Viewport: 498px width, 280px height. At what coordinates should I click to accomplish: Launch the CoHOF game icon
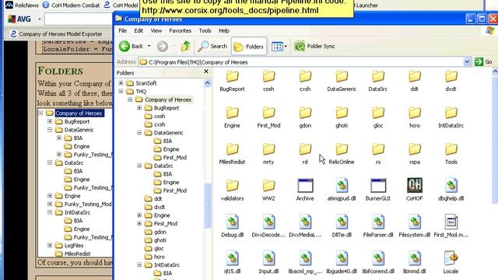pyautogui.click(x=415, y=185)
